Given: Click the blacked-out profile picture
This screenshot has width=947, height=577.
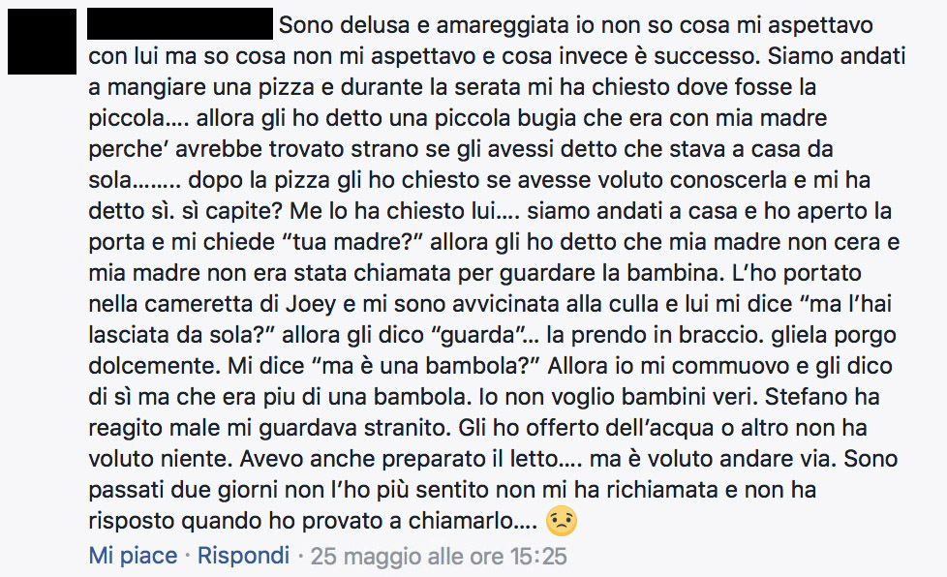Looking at the screenshot, I should (43, 41).
